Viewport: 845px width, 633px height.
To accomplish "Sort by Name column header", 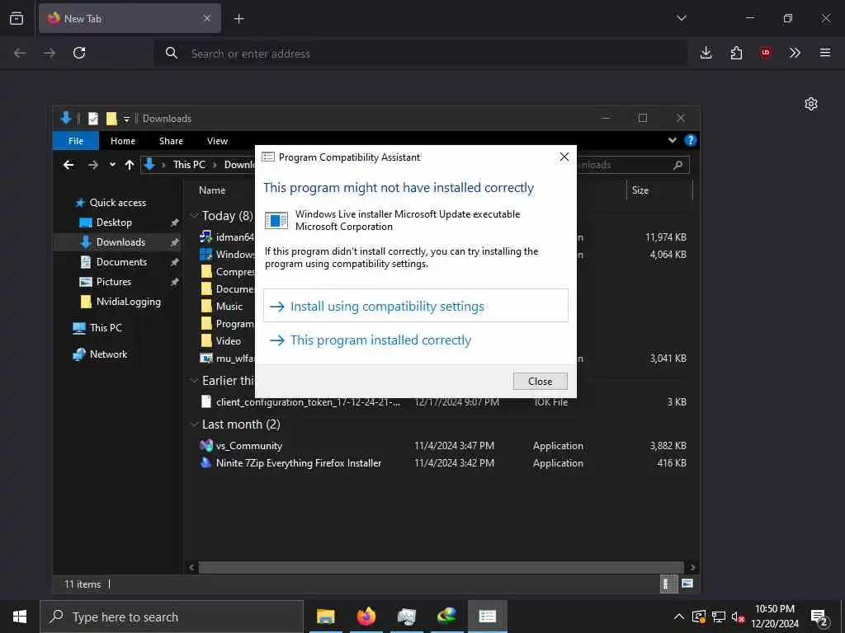I will (x=212, y=190).
